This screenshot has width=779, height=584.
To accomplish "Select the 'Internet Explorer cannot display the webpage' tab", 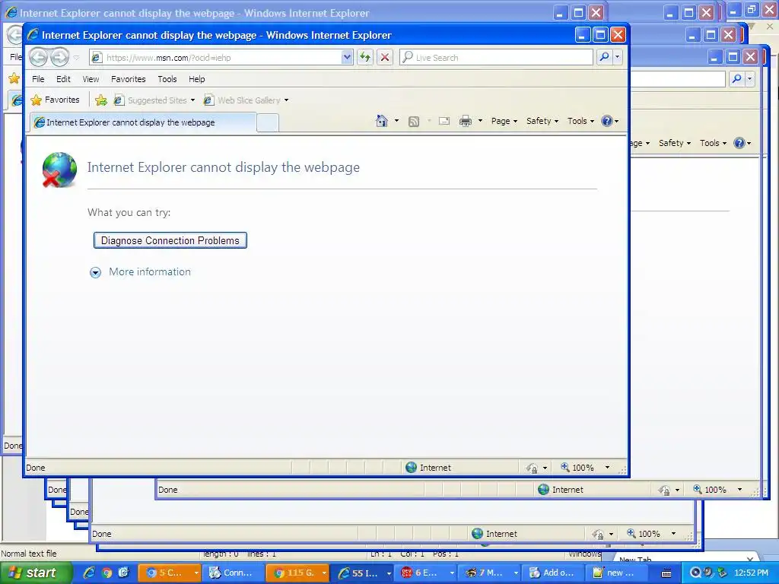I will pyautogui.click(x=143, y=122).
